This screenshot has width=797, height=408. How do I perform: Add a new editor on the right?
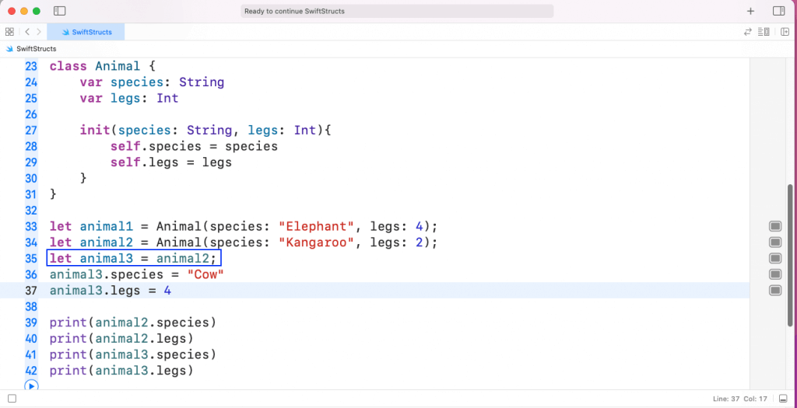coord(785,32)
